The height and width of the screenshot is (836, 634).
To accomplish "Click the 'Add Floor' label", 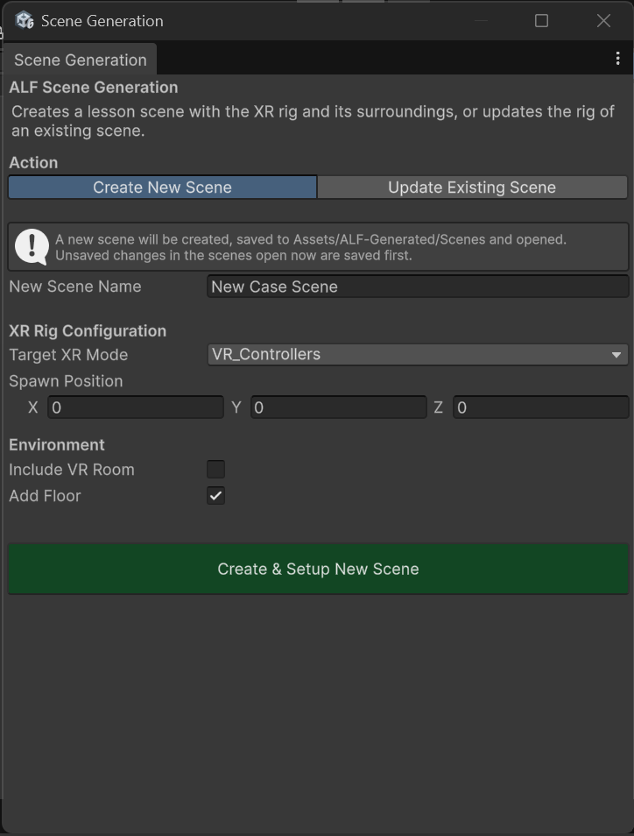I will (45, 496).
